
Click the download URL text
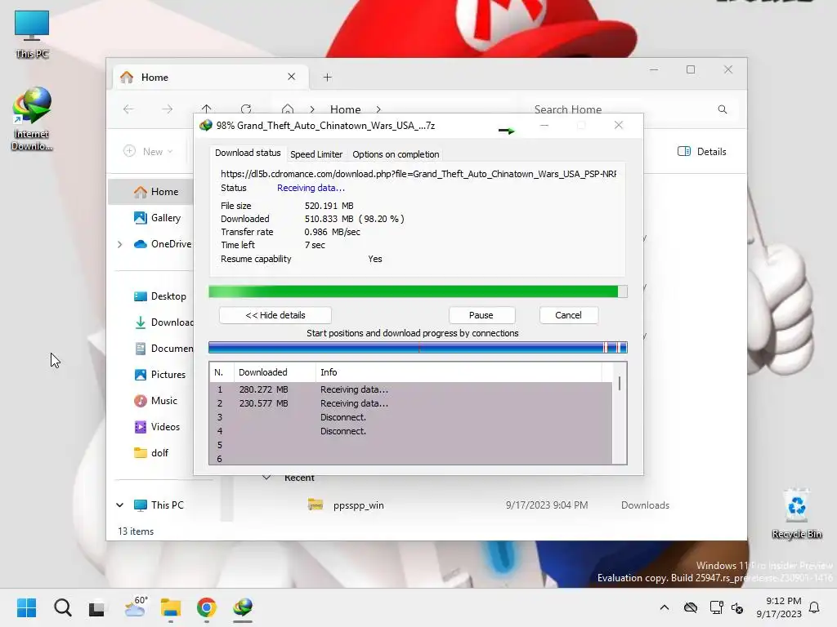point(418,174)
